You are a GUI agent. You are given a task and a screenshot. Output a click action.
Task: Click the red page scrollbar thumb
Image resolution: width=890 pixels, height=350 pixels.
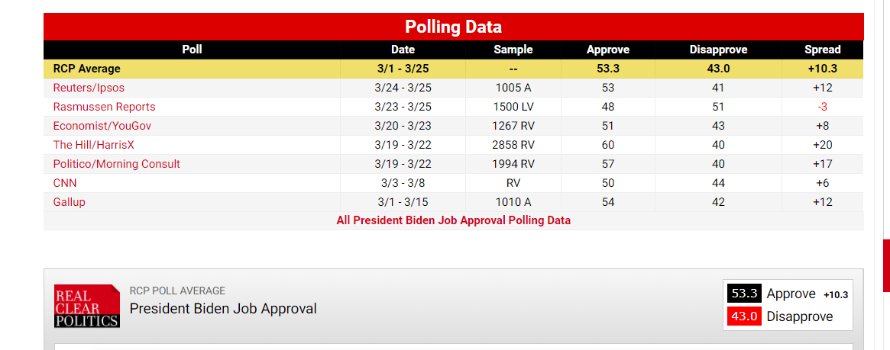(x=886, y=265)
